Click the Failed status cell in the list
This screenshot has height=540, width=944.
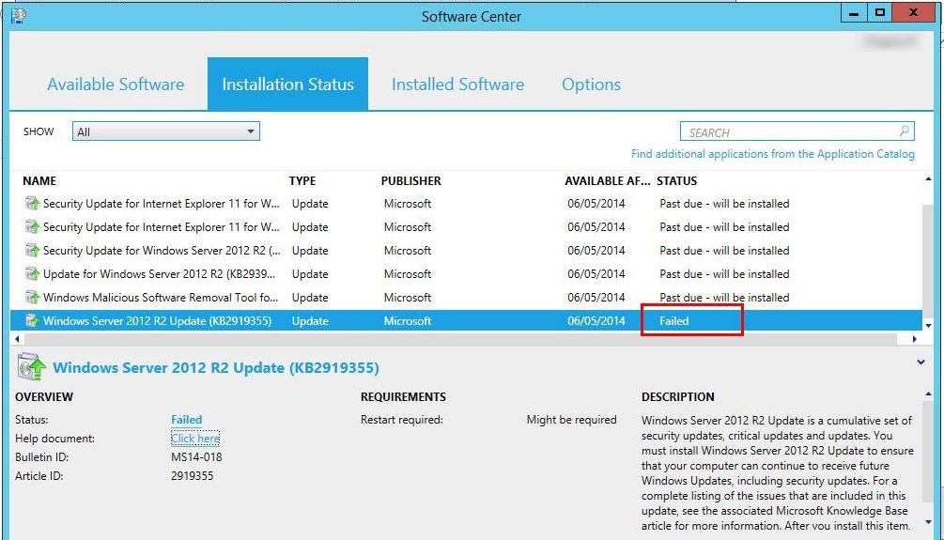(673, 321)
